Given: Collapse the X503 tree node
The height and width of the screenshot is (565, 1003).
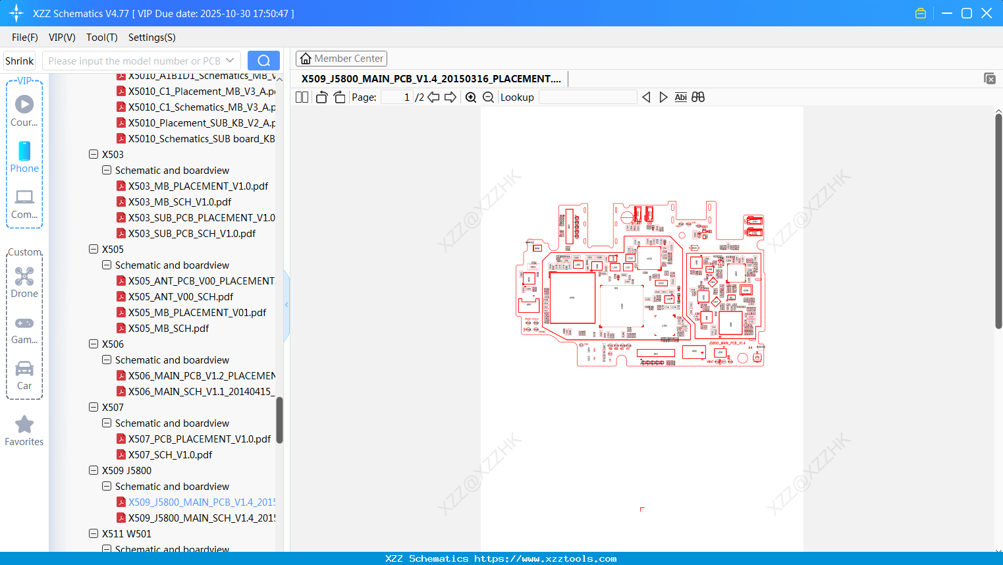Looking at the screenshot, I should coord(94,153).
